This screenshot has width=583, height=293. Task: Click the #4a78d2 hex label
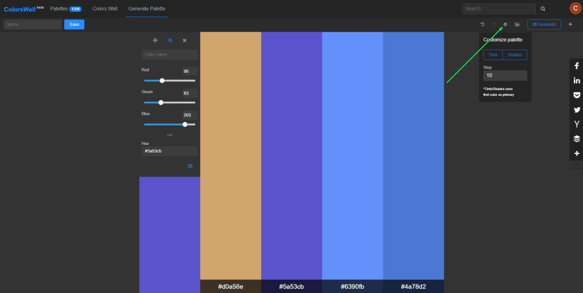[x=413, y=286]
